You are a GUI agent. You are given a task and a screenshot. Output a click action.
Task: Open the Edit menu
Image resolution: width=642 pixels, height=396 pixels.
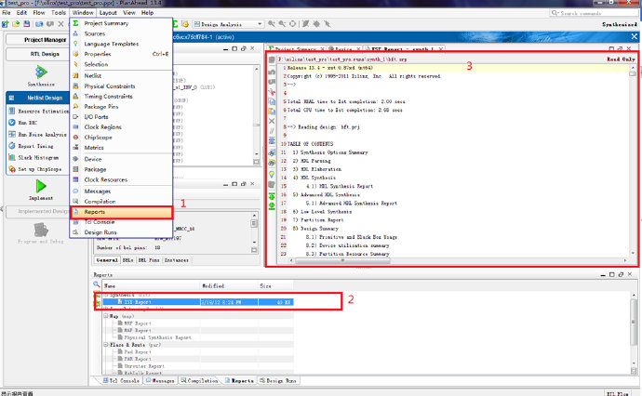(x=21, y=13)
